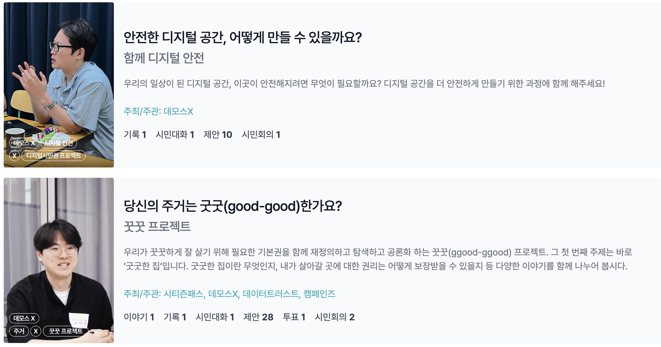Select '시민회의 1' in the first card
Image resolution: width=661 pixels, height=347 pixels.
click(261, 135)
